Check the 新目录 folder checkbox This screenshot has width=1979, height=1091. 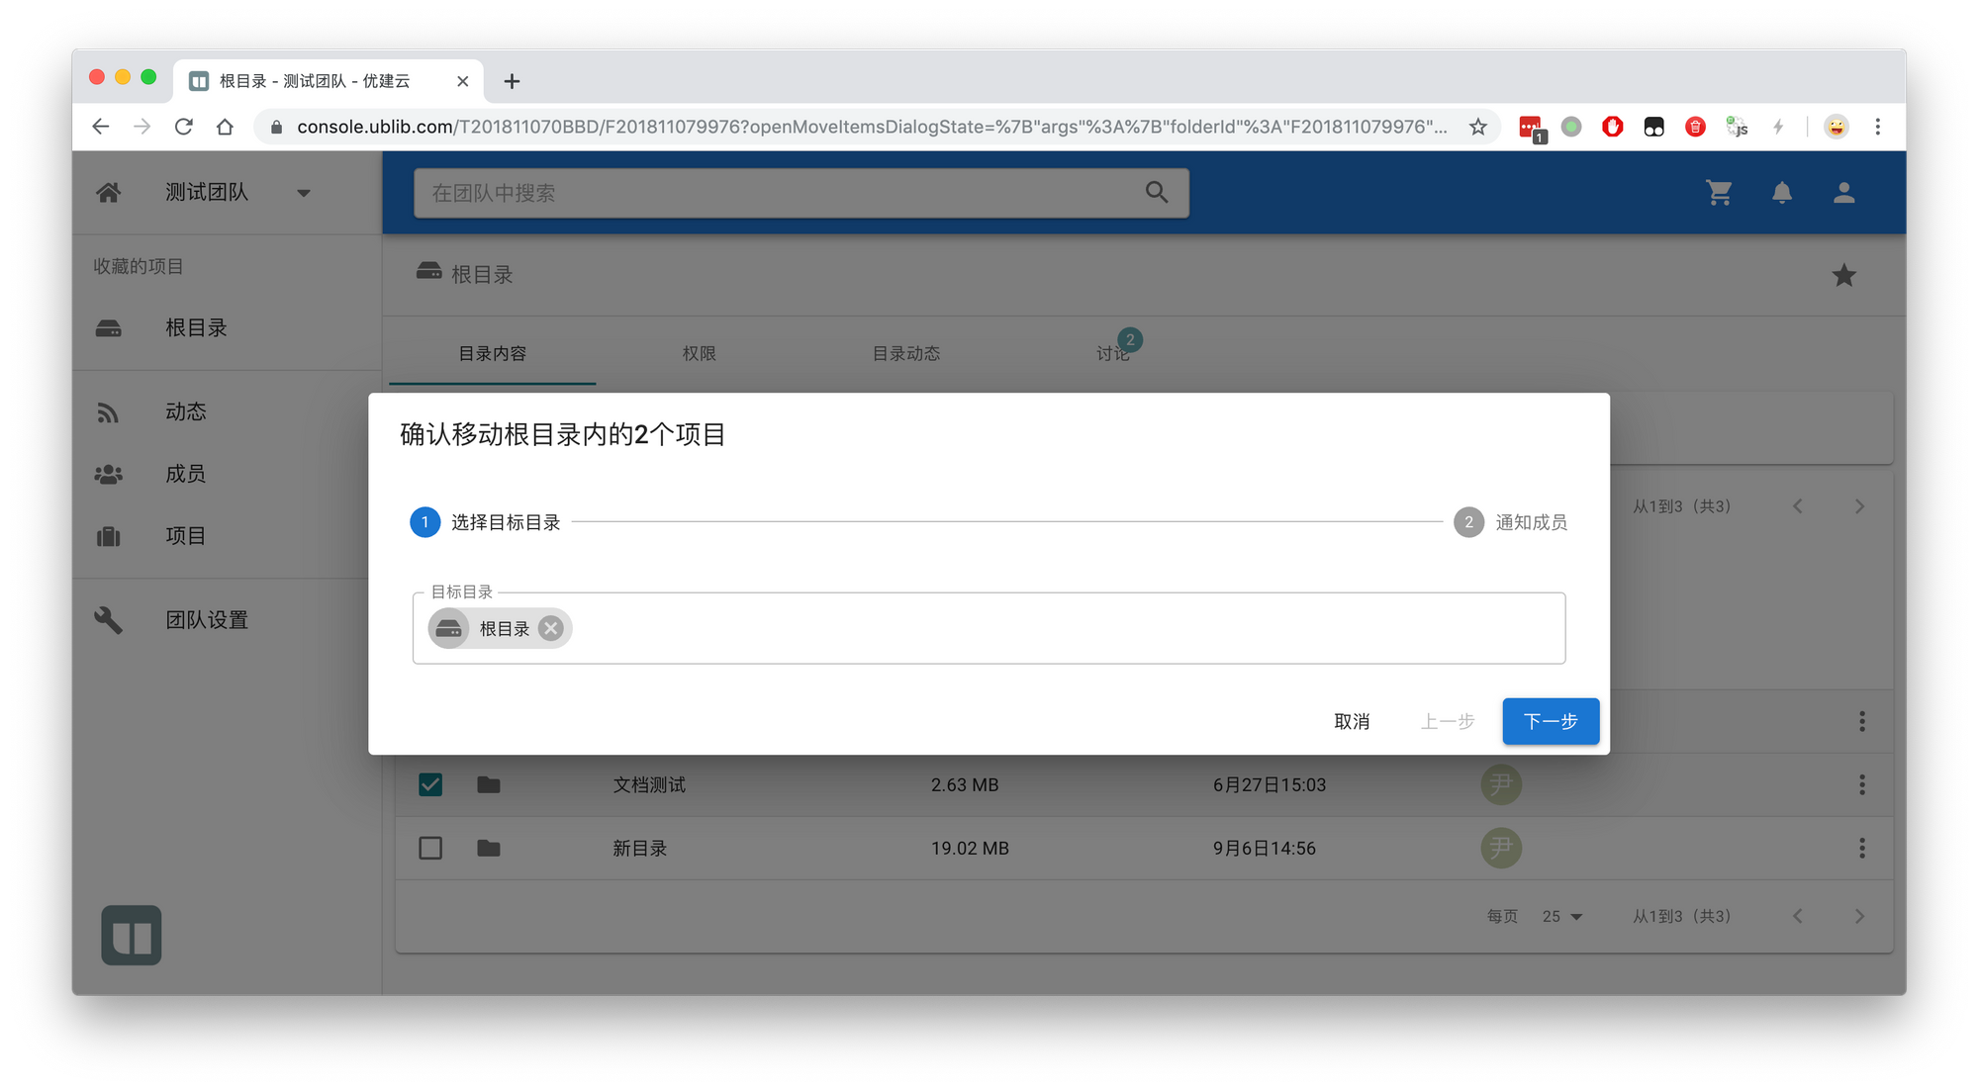(x=430, y=848)
